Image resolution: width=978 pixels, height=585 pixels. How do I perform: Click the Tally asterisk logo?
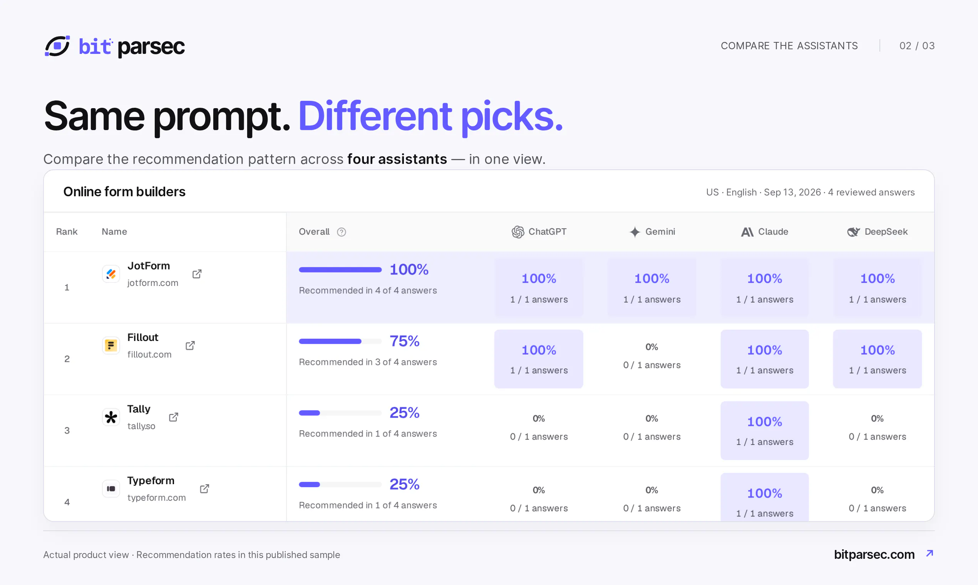pos(111,417)
